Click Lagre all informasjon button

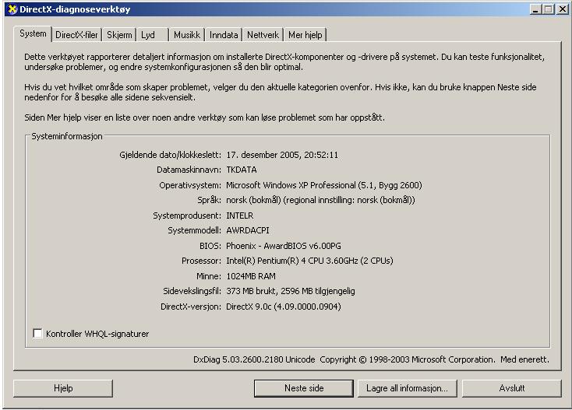point(408,388)
